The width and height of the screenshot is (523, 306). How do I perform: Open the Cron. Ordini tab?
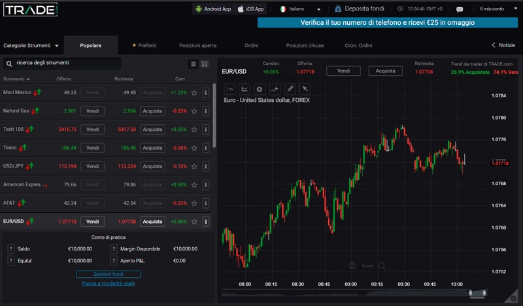pos(358,45)
